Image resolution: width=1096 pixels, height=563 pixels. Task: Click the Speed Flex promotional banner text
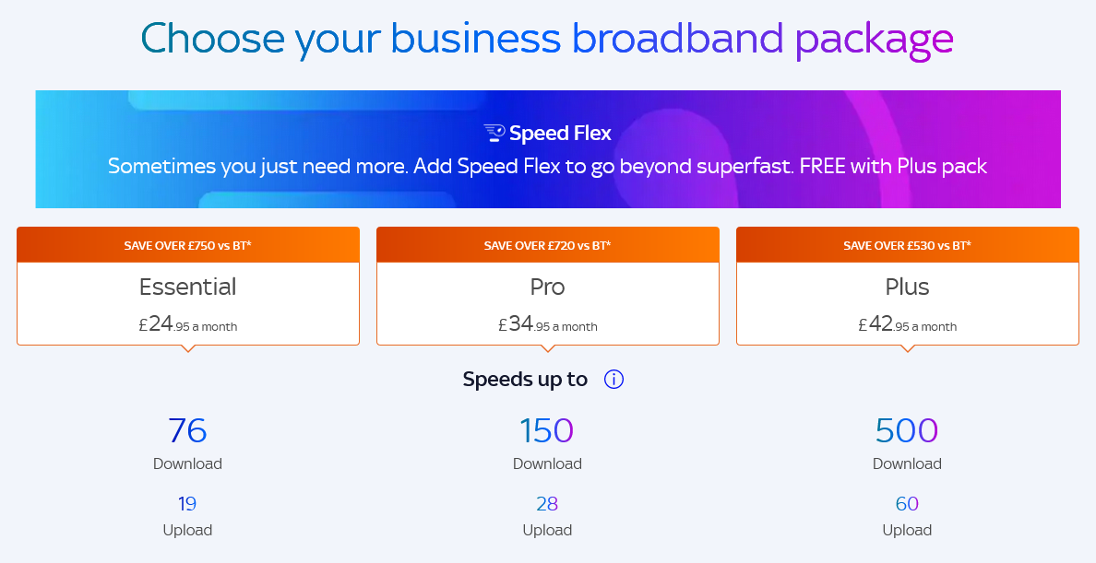coord(547,166)
